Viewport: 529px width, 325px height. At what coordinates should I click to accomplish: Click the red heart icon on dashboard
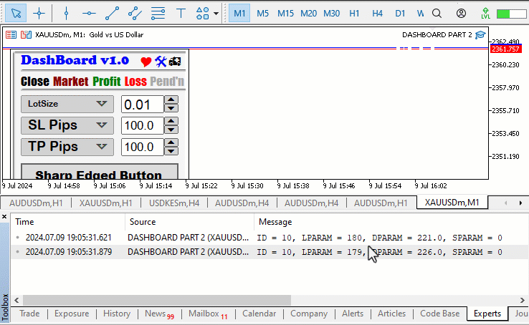[x=146, y=62]
